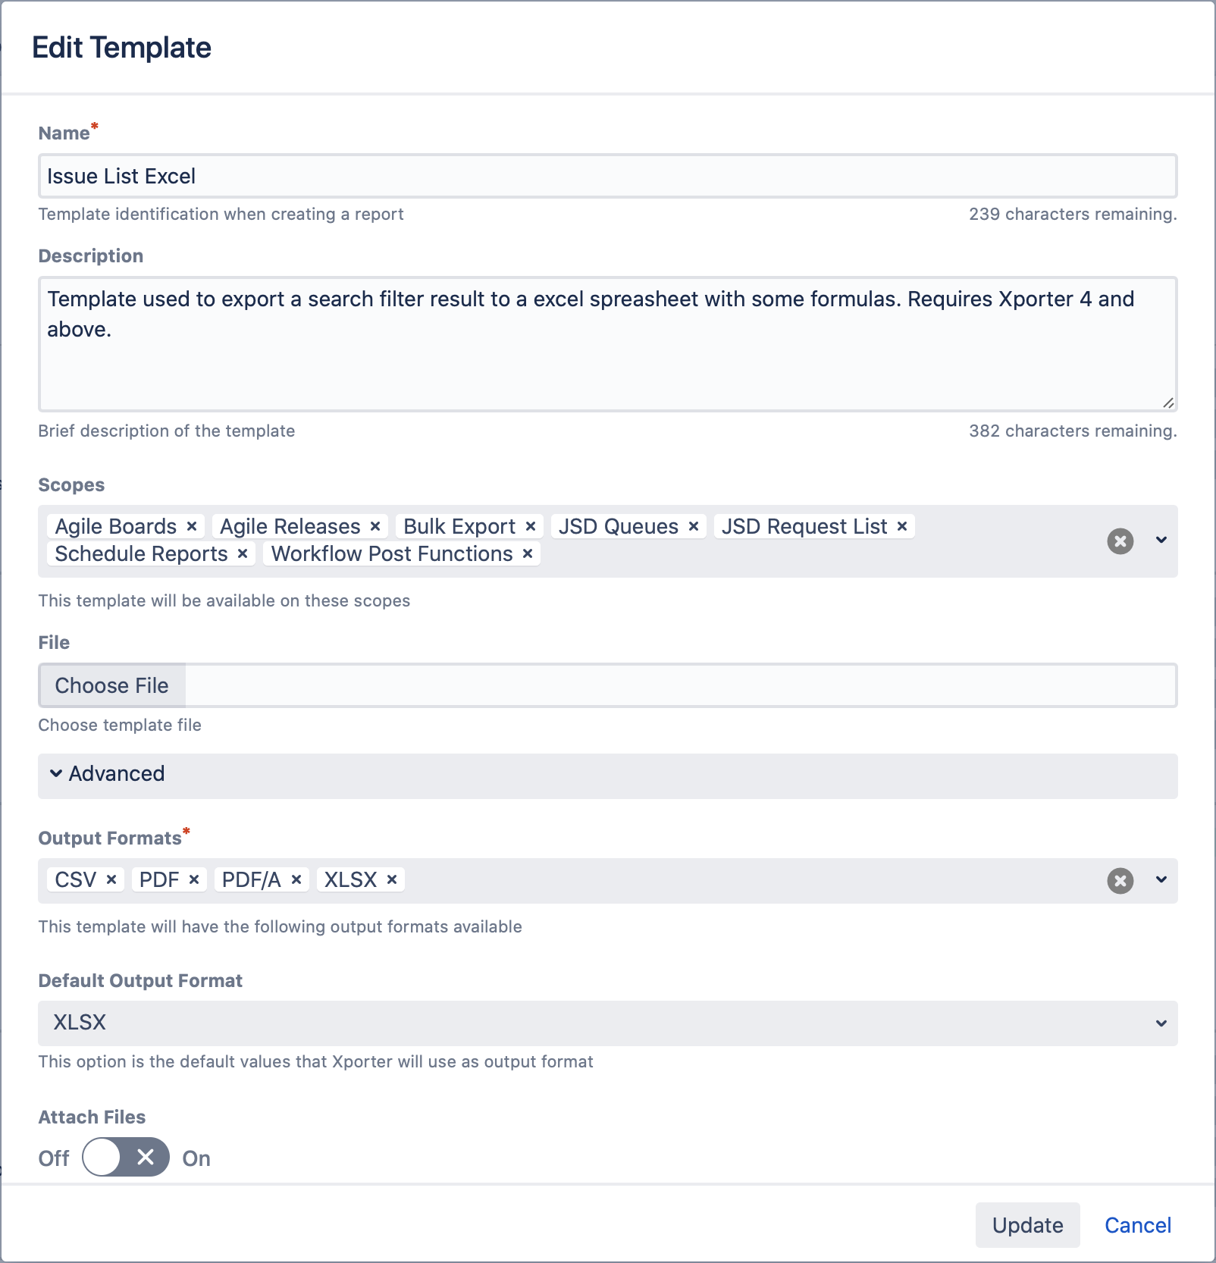This screenshot has width=1216, height=1263.
Task: Collapse the Advanced section
Action: tap(108, 774)
